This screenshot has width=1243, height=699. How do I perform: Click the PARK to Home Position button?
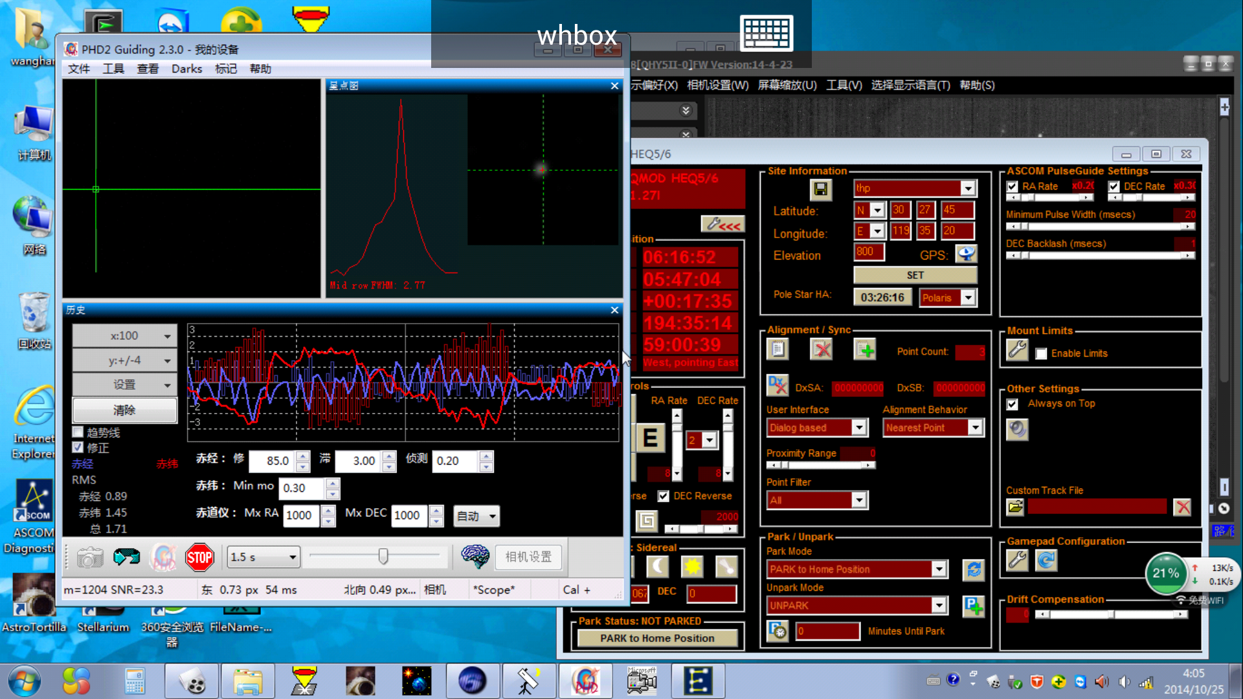657,638
